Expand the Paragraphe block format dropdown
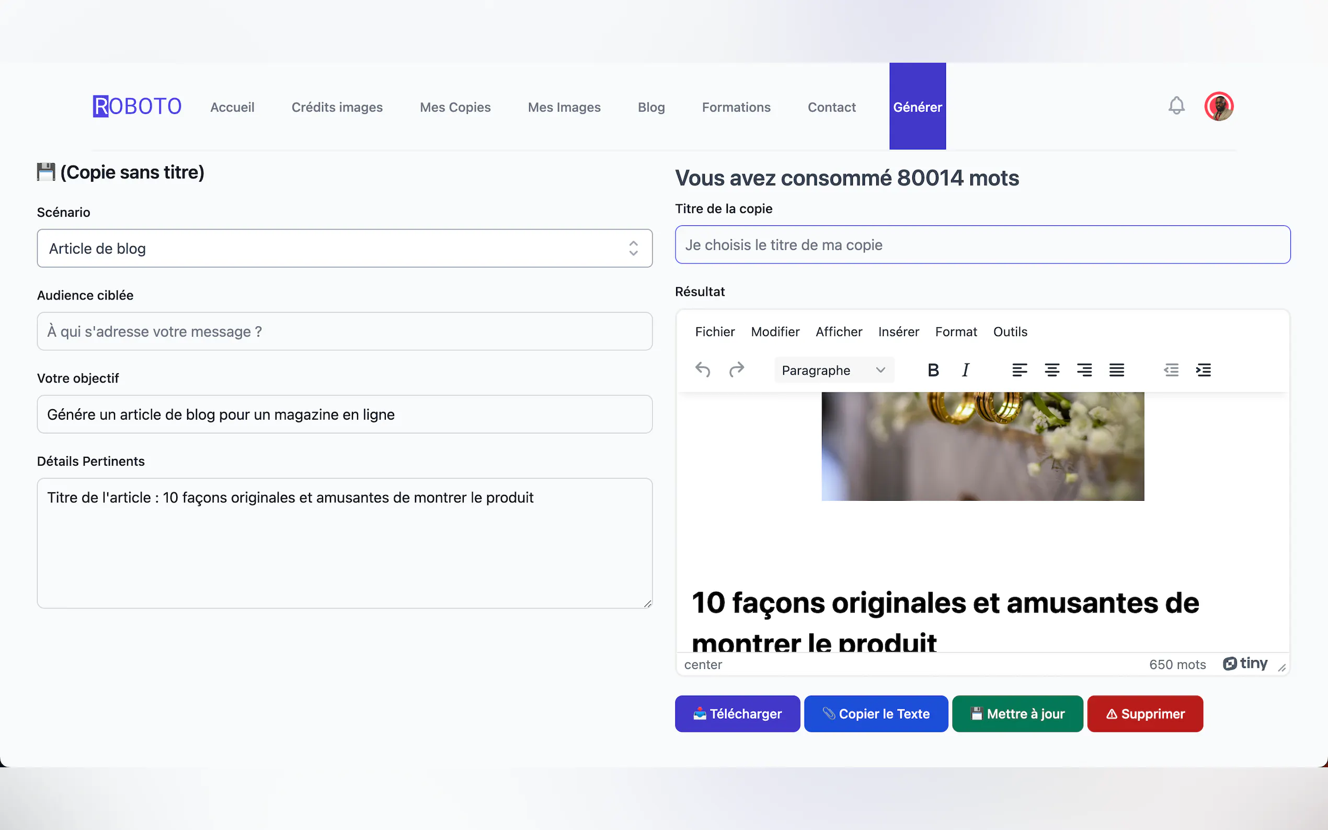1328x830 pixels. tap(833, 370)
